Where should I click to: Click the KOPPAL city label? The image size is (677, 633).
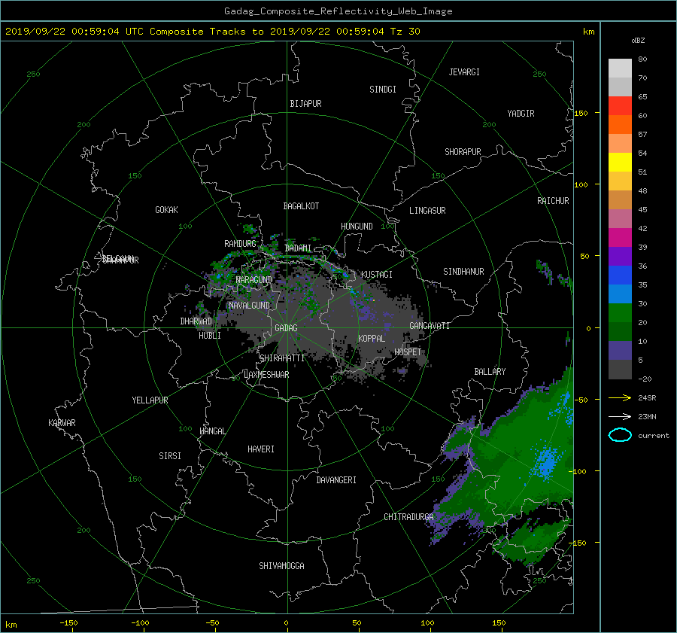click(372, 339)
